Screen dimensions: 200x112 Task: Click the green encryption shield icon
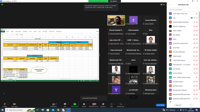tap(2, 4)
